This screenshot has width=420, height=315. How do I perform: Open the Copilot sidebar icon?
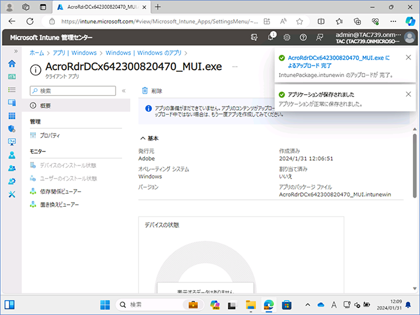pos(410,21)
